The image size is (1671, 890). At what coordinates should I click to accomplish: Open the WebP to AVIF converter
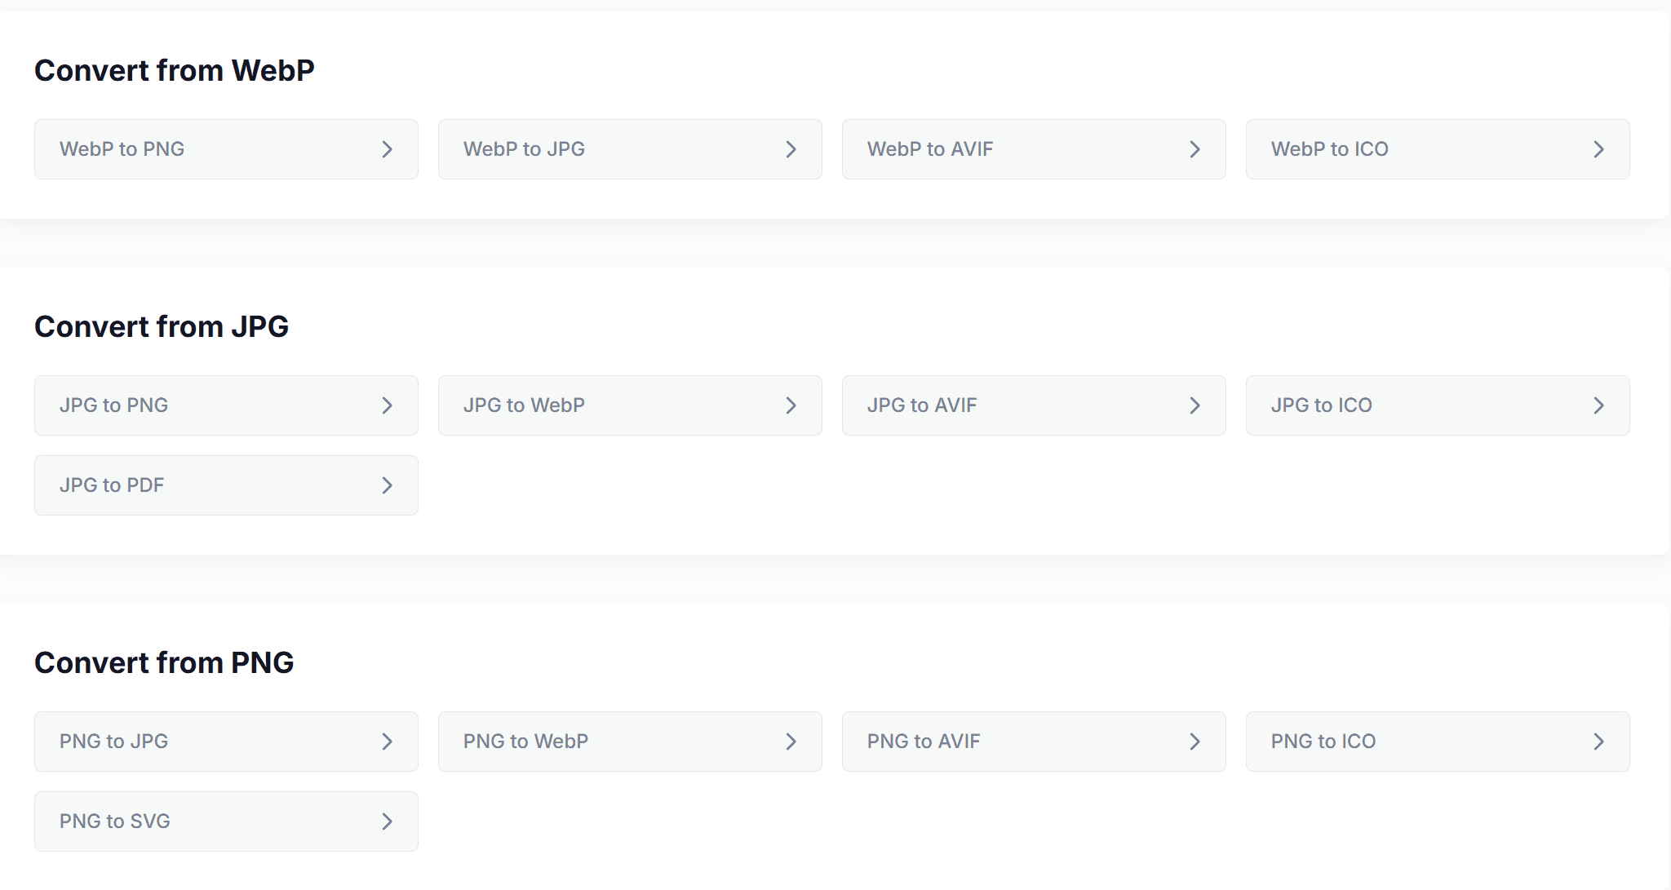click(1033, 149)
